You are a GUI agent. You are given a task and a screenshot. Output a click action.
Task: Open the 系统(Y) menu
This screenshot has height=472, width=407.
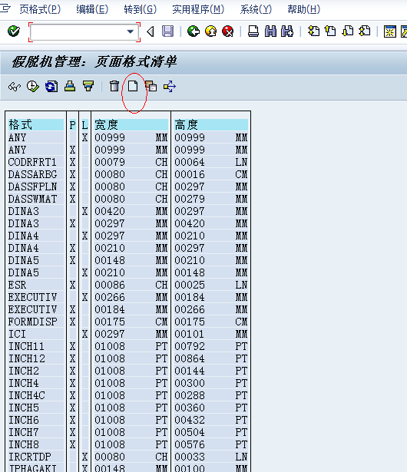tap(256, 10)
